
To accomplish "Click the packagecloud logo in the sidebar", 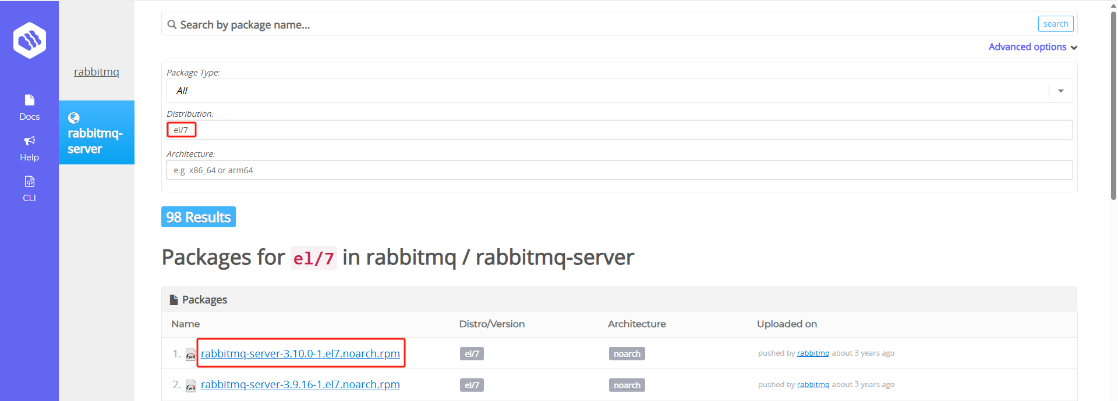I will tap(30, 40).
